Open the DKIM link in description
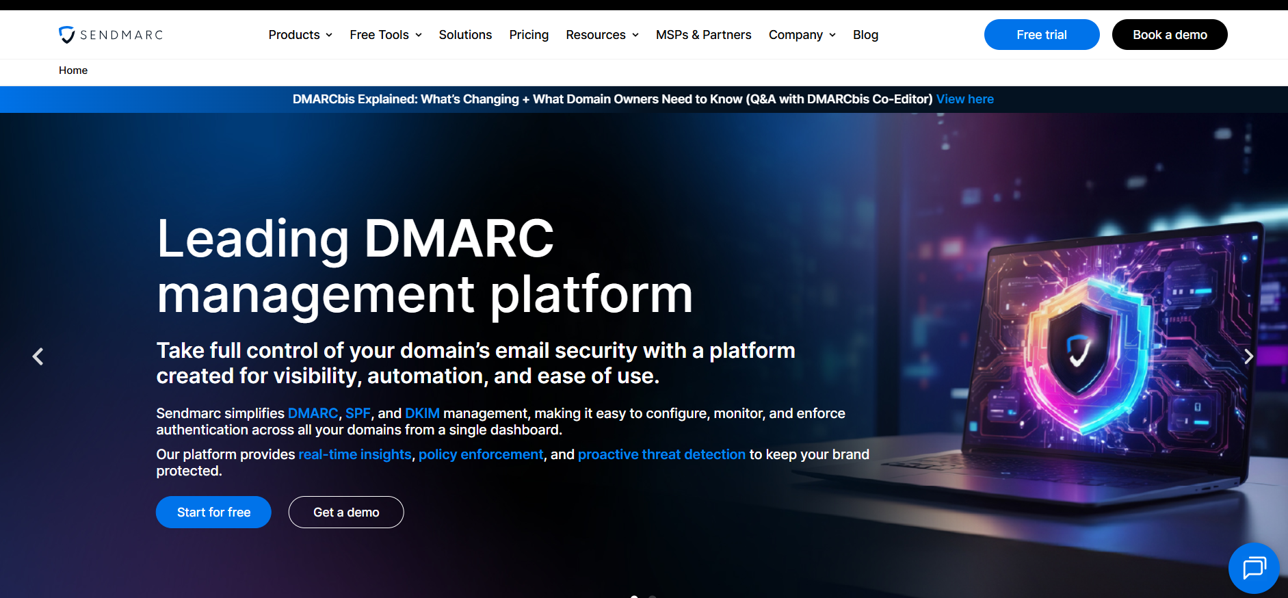This screenshot has width=1288, height=598. point(422,413)
